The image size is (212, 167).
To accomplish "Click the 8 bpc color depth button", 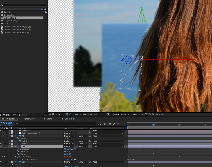I will click(14, 115).
